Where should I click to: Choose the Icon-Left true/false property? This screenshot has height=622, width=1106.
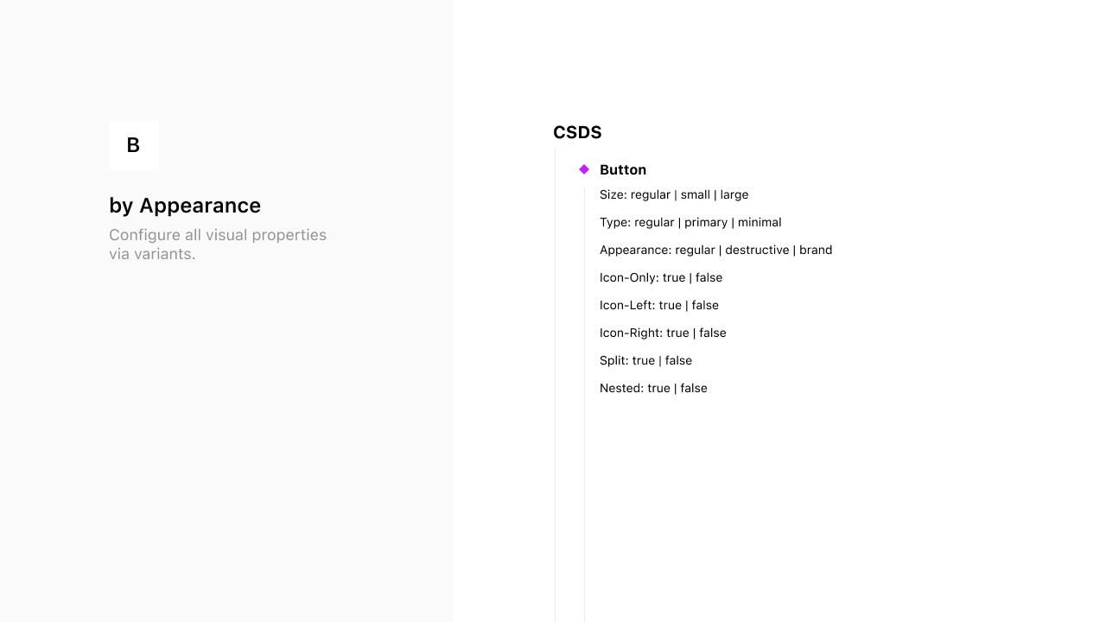659,305
